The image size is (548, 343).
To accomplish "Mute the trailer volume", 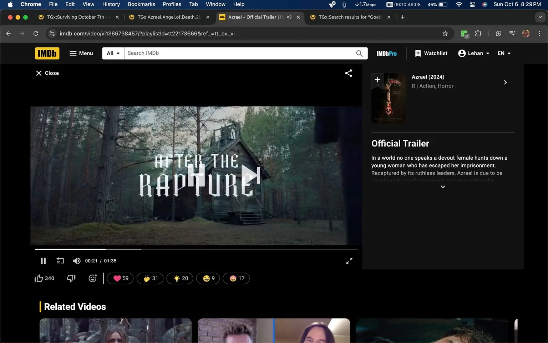I will pyautogui.click(x=77, y=260).
